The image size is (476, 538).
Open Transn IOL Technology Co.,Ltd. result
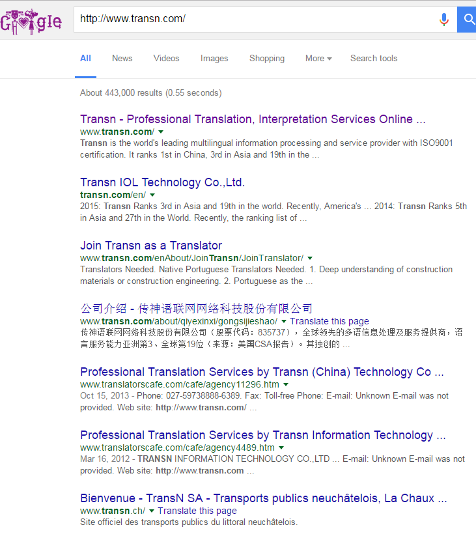[x=163, y=182]
